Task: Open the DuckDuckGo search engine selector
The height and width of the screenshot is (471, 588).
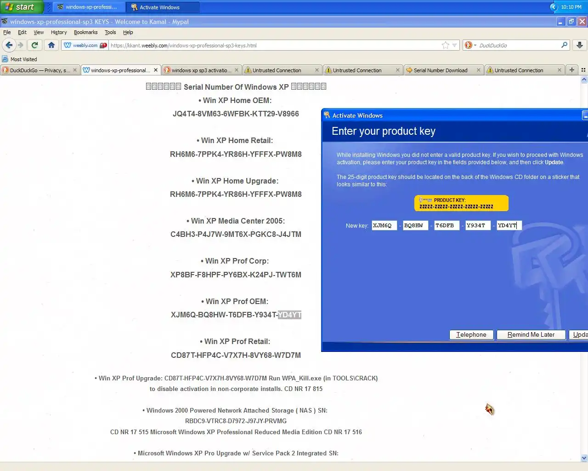Action: (x=470, y=45)
